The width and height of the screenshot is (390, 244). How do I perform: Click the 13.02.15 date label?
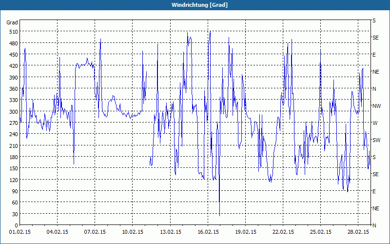pyautogui.click(x=170, y=232)
